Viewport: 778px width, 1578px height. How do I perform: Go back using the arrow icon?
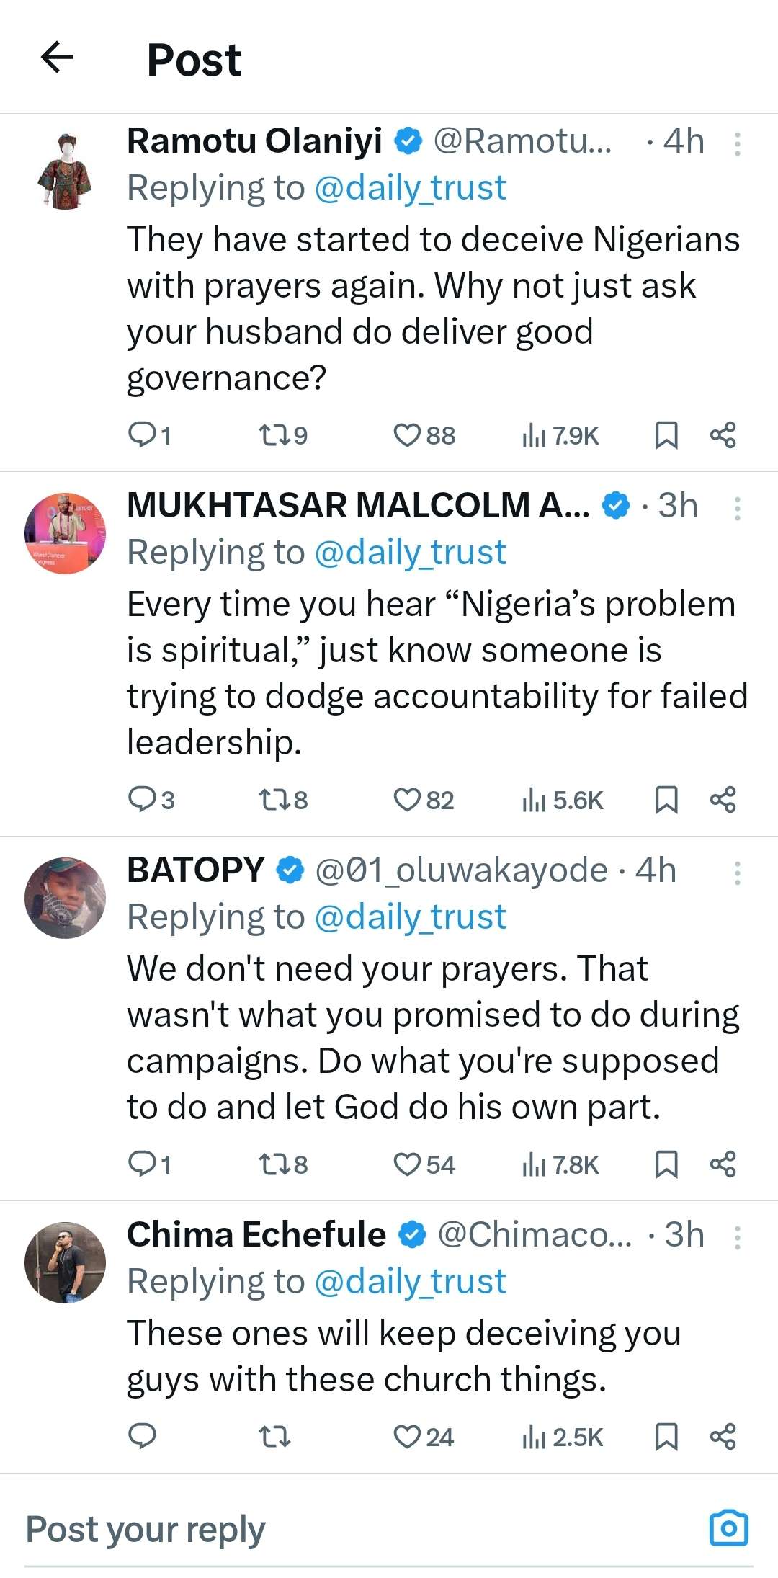[58, 58]
